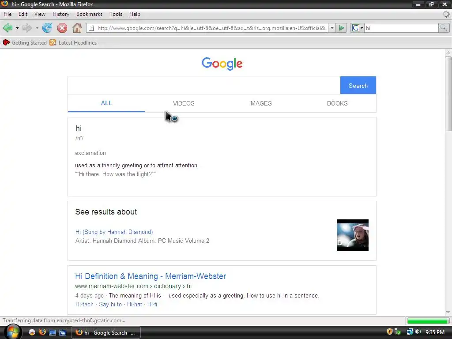
Task: Click the hi - Google Search taskbar button
Action: coord(106,332)
